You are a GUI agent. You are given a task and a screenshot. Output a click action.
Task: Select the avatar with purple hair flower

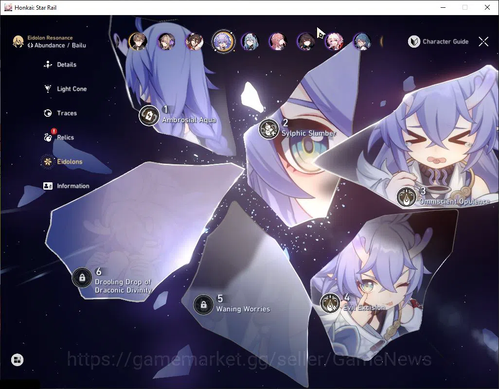point(166,42)
